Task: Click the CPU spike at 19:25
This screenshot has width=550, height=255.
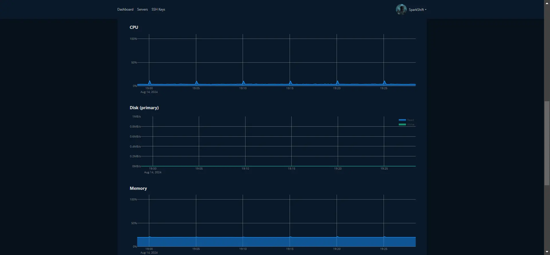Action: pos(384,82)
